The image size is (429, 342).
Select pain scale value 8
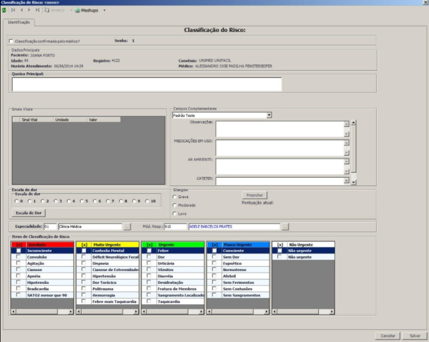[121, 201]
